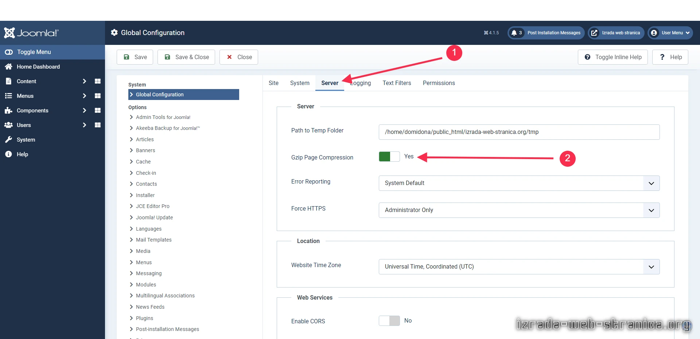This screenshot has width=700, height=339.
Task: Toggle the Enable CORS switch
Action: (389, 321)
